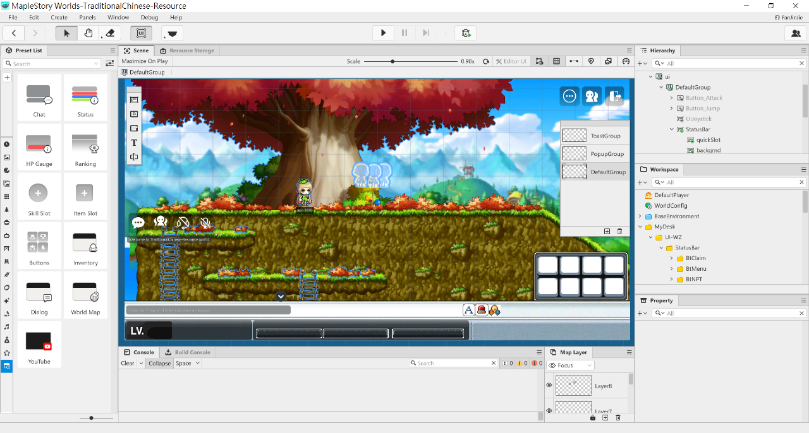Image resolution: width=809 pixels, height=433 pixels.
Task: Add a new map layer with plus icon
Action: 605,417
